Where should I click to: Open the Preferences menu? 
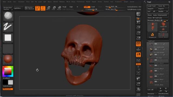tap(81, 2)
